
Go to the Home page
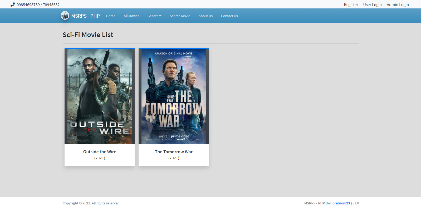coord(111,16)
